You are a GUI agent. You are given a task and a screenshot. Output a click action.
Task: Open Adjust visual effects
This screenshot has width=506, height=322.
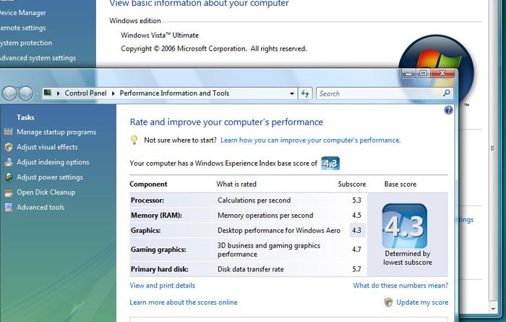(47, 147)
